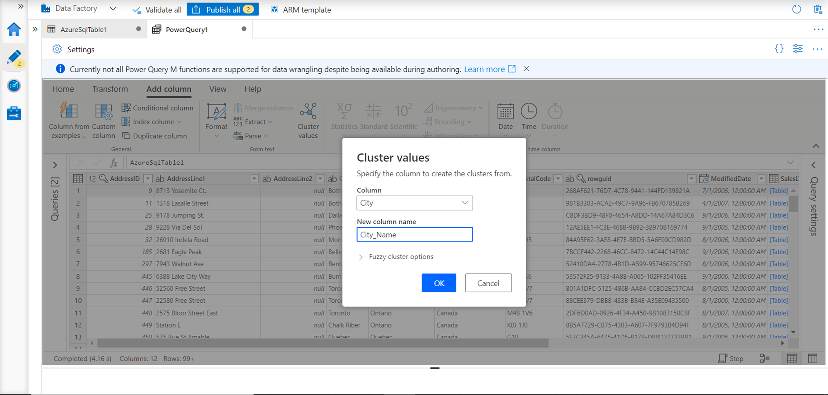Click Column from examples icon

coord(69,110)
